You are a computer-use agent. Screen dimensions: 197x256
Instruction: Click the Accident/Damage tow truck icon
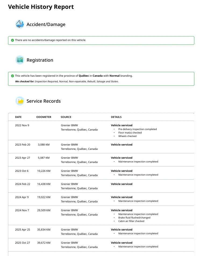pos(20,24)
